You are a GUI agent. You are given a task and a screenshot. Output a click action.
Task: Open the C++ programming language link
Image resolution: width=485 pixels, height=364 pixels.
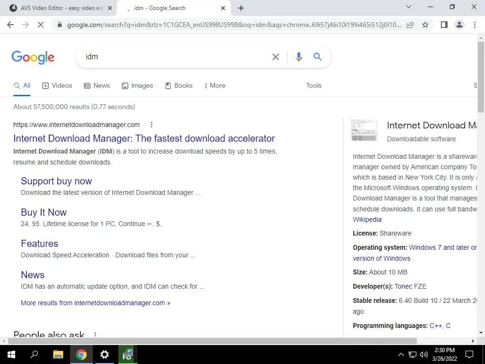pyautogui.click(x=436, y=326)
